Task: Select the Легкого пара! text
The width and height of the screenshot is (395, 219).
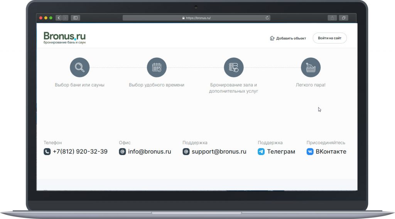Action: [311, 85]
